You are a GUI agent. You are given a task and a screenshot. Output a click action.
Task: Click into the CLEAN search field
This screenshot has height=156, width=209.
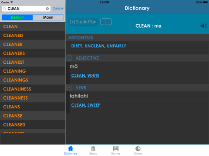pos(26,9)
